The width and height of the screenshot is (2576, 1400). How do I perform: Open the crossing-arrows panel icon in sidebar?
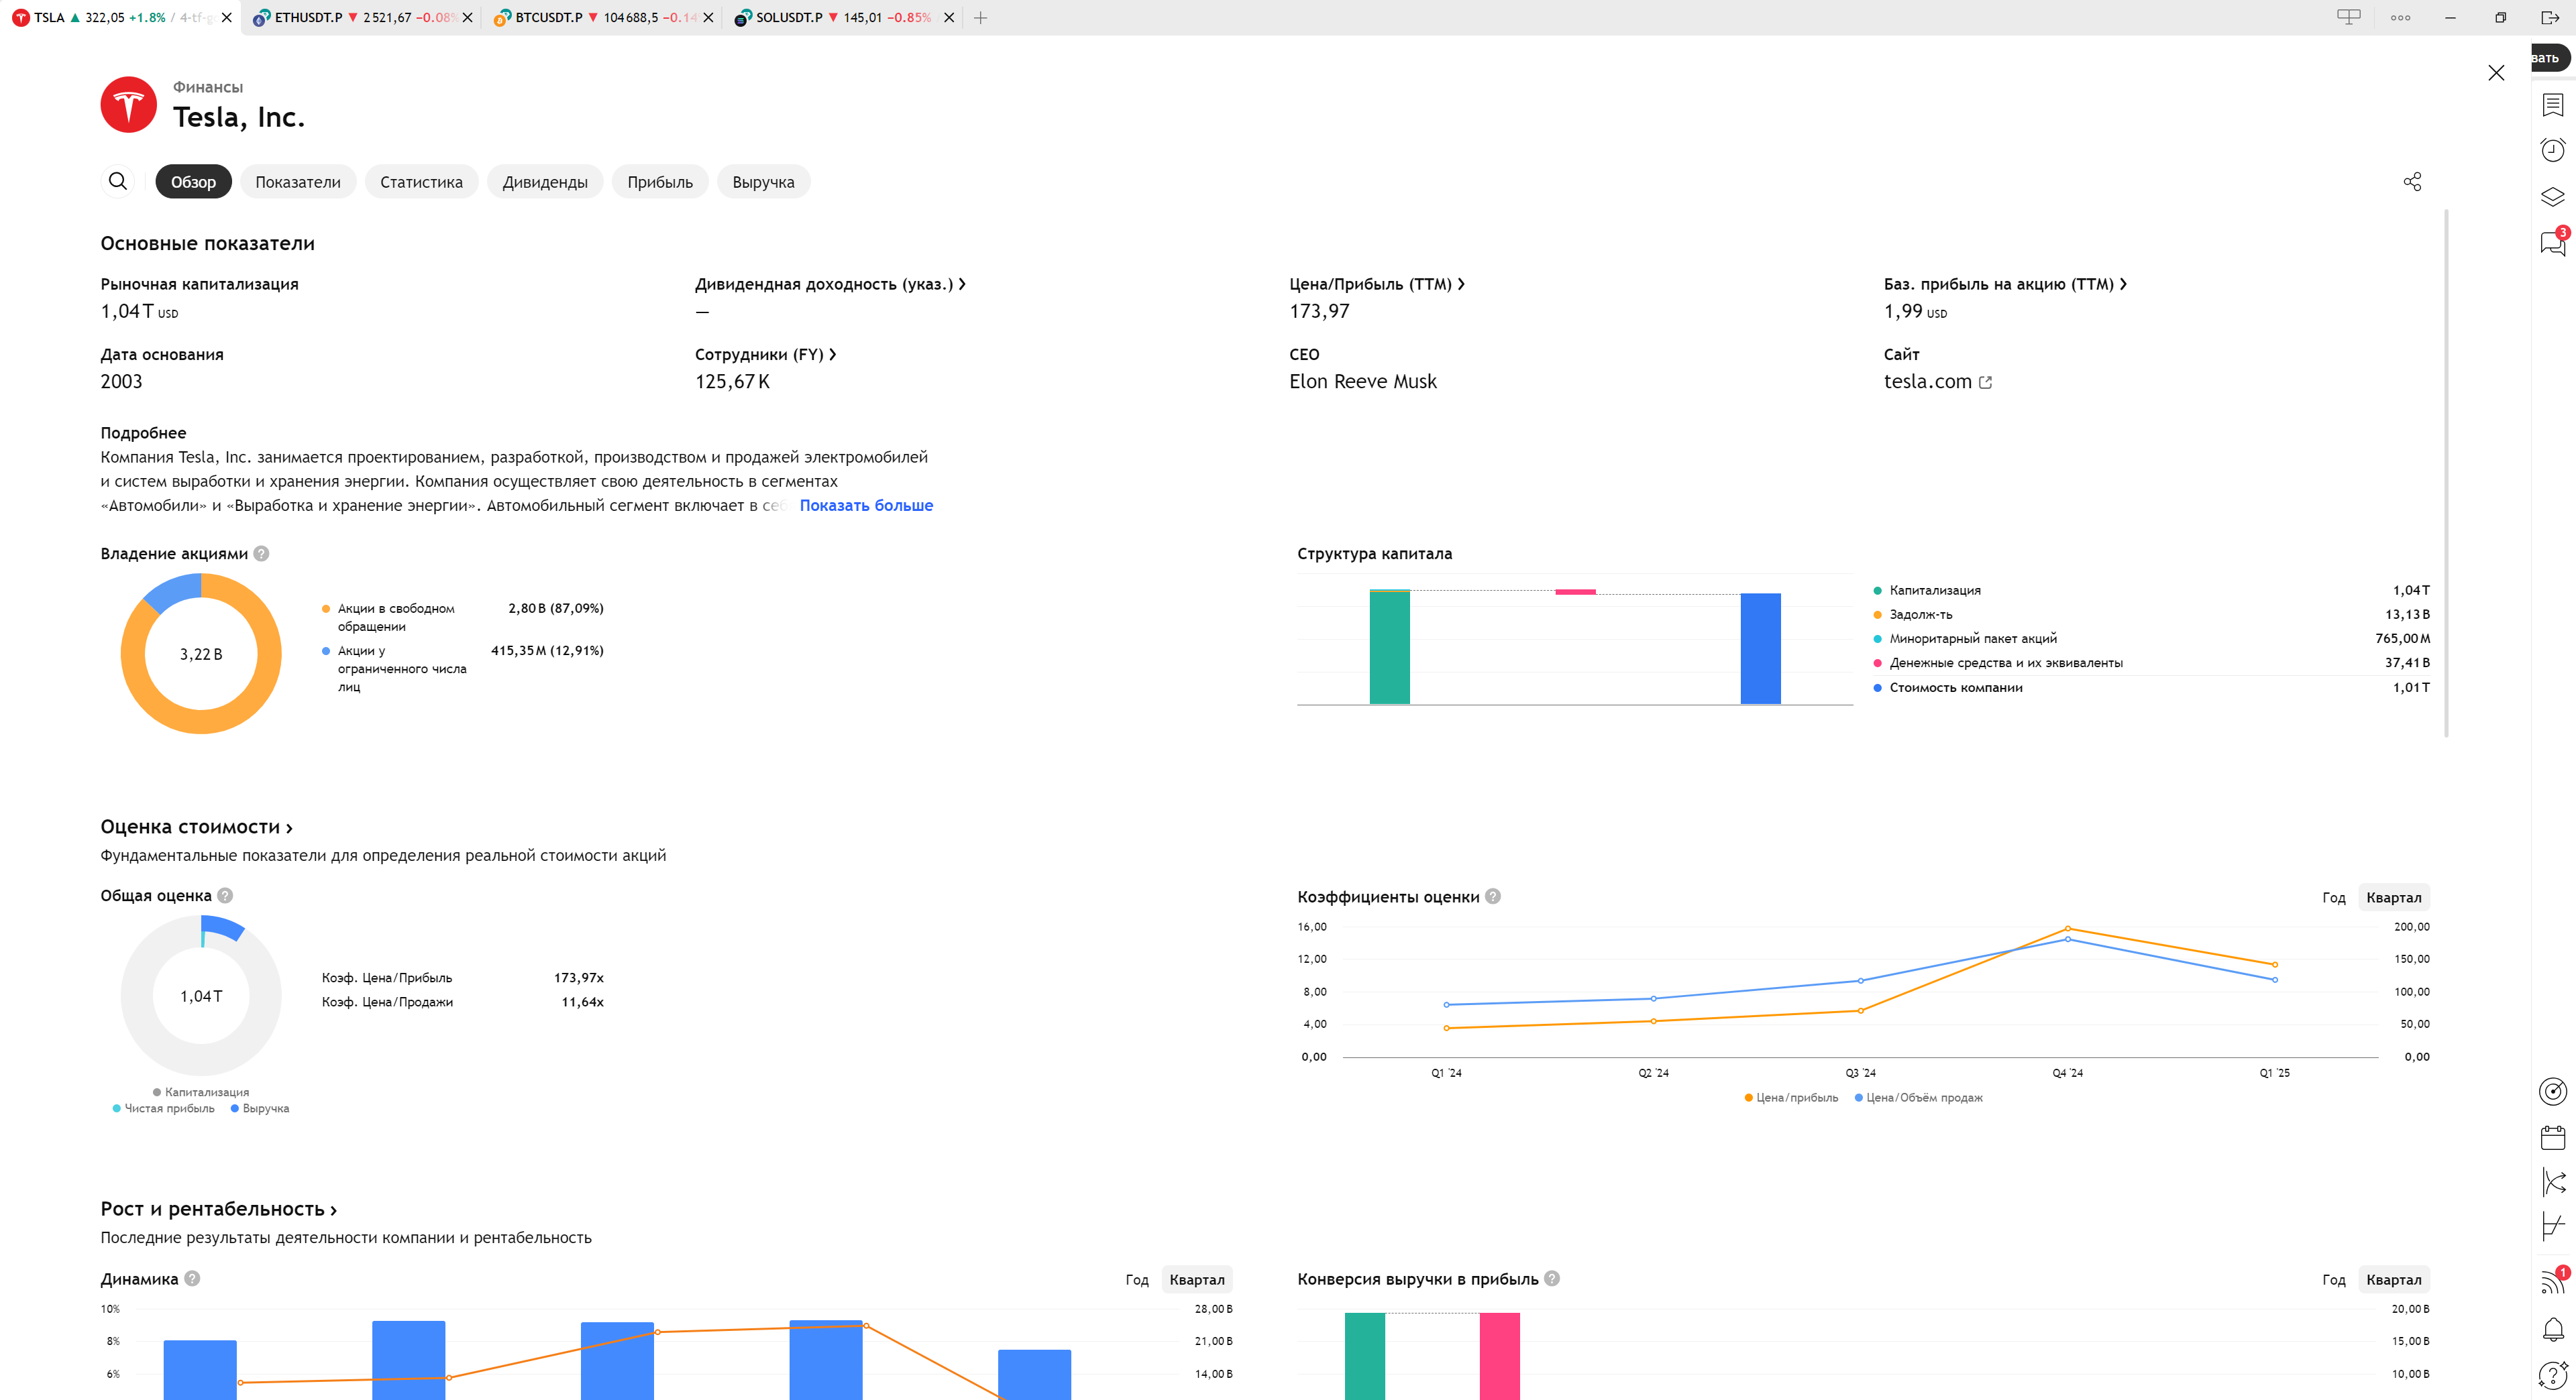pos(2552,1182)
